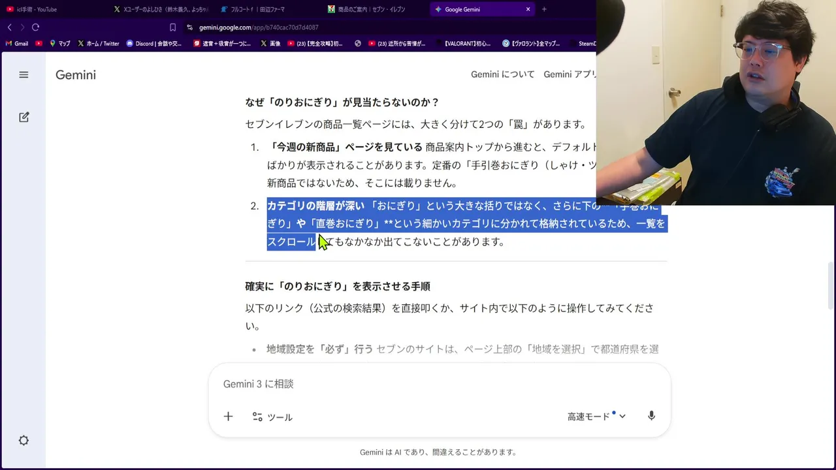
Task: Open the X 画像 bookmark
Action: [270, 44]
